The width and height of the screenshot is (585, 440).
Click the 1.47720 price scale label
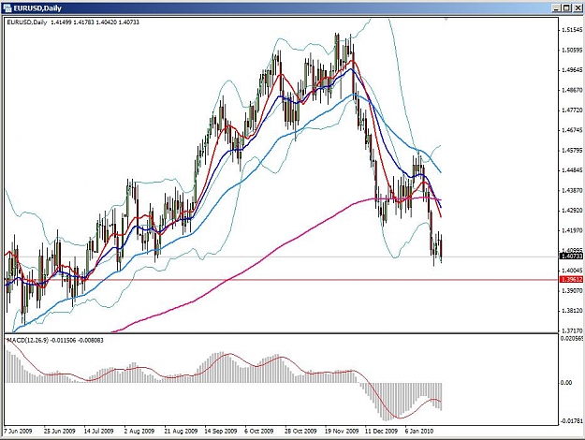coord(572,110)
